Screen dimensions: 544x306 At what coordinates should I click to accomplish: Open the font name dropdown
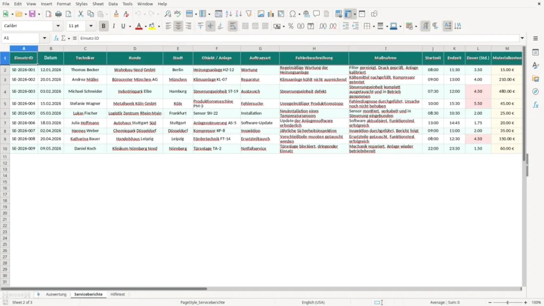[58, 26]
